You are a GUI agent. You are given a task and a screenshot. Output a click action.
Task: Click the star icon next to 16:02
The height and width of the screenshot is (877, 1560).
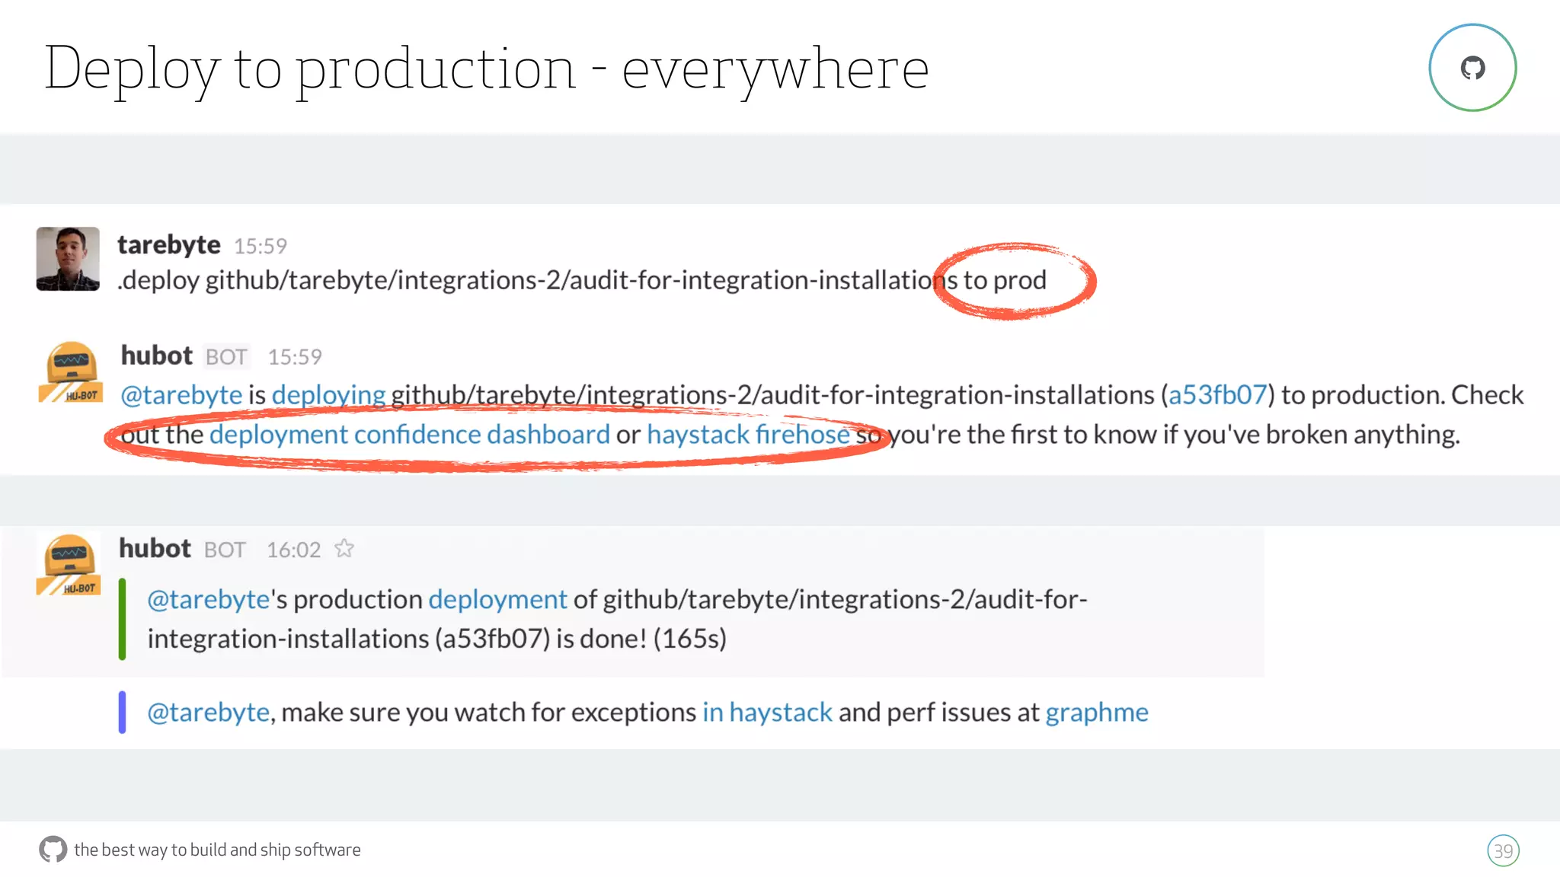(x=344, y=548)
